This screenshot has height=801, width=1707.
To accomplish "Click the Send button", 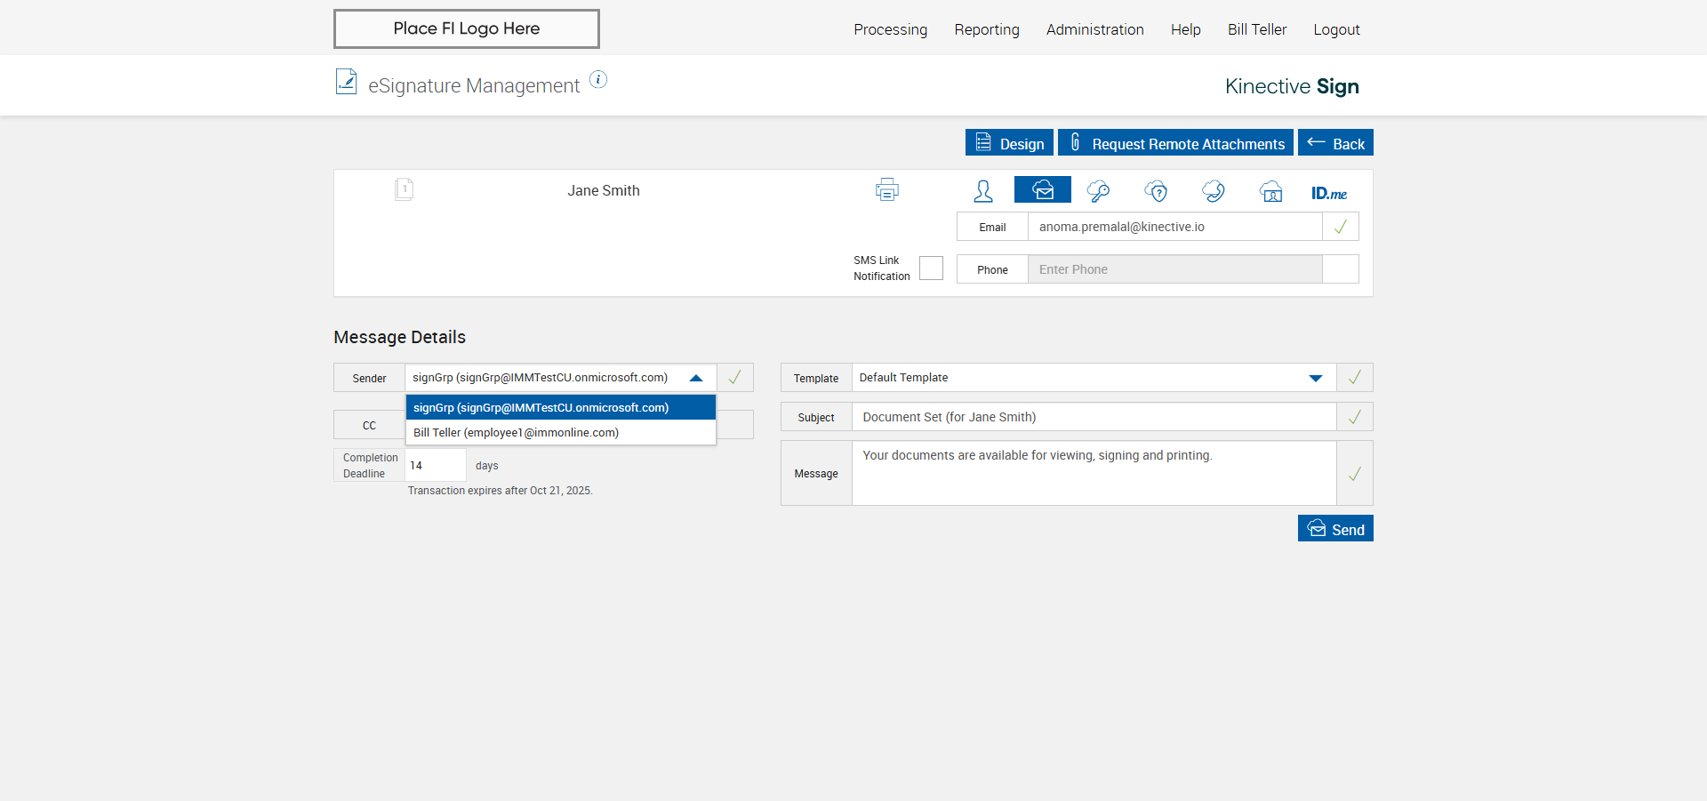I will 1334,529.
